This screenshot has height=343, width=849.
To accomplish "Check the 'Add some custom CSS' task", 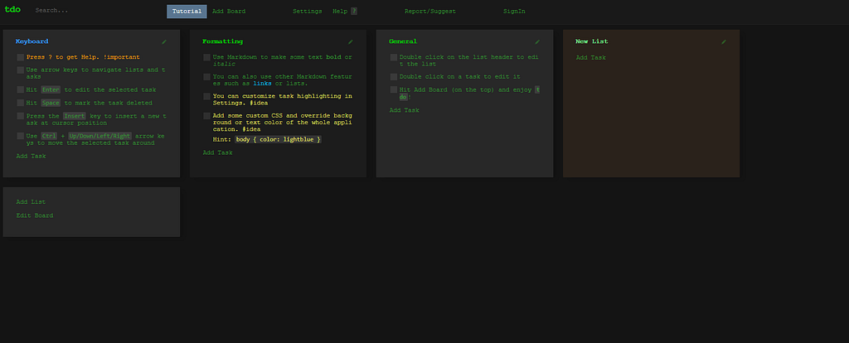I will [x=206, y=116].
